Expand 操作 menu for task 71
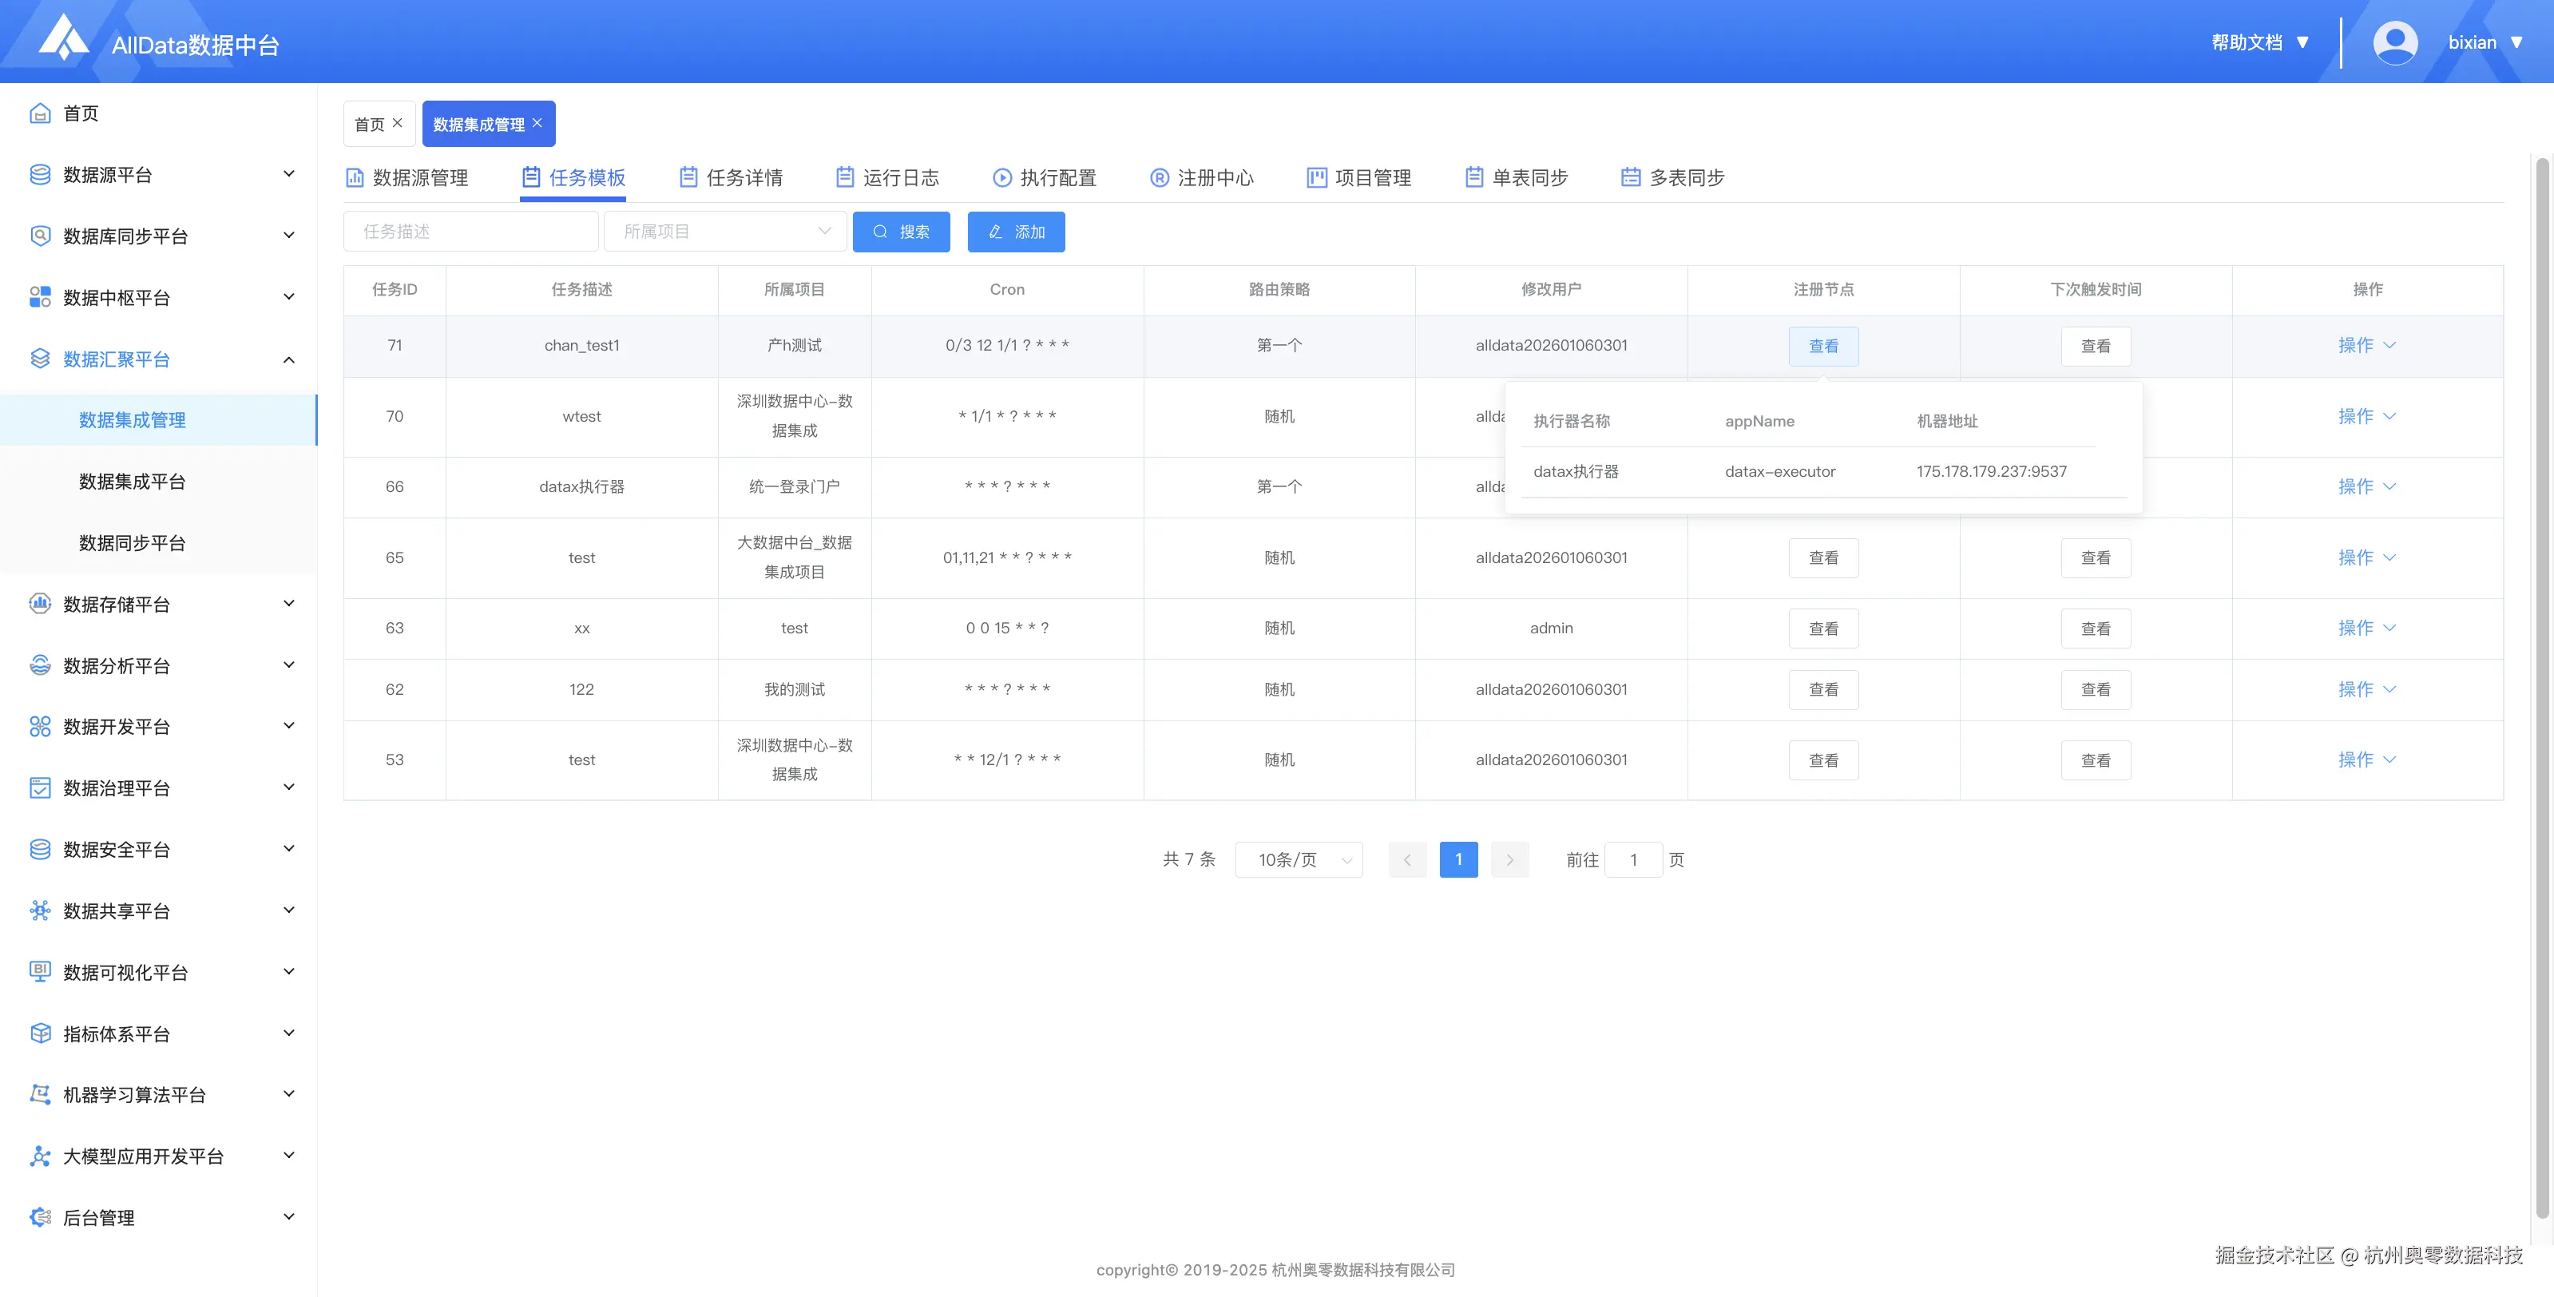The width and height of the screenshot is (2554, 1297). pyautogui.click(x=2366, y=345)
